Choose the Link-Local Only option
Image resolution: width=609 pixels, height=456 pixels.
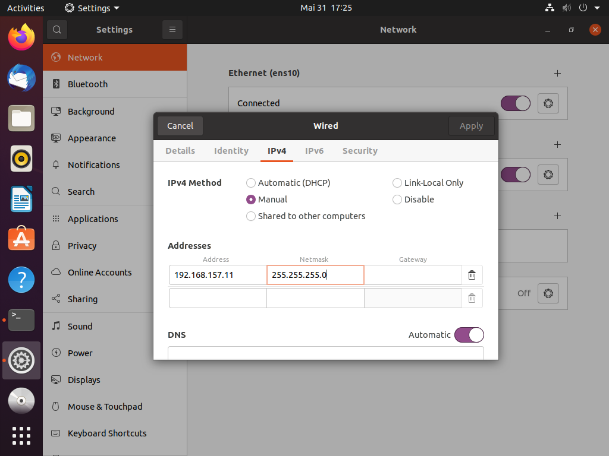[x=397, y=183]
